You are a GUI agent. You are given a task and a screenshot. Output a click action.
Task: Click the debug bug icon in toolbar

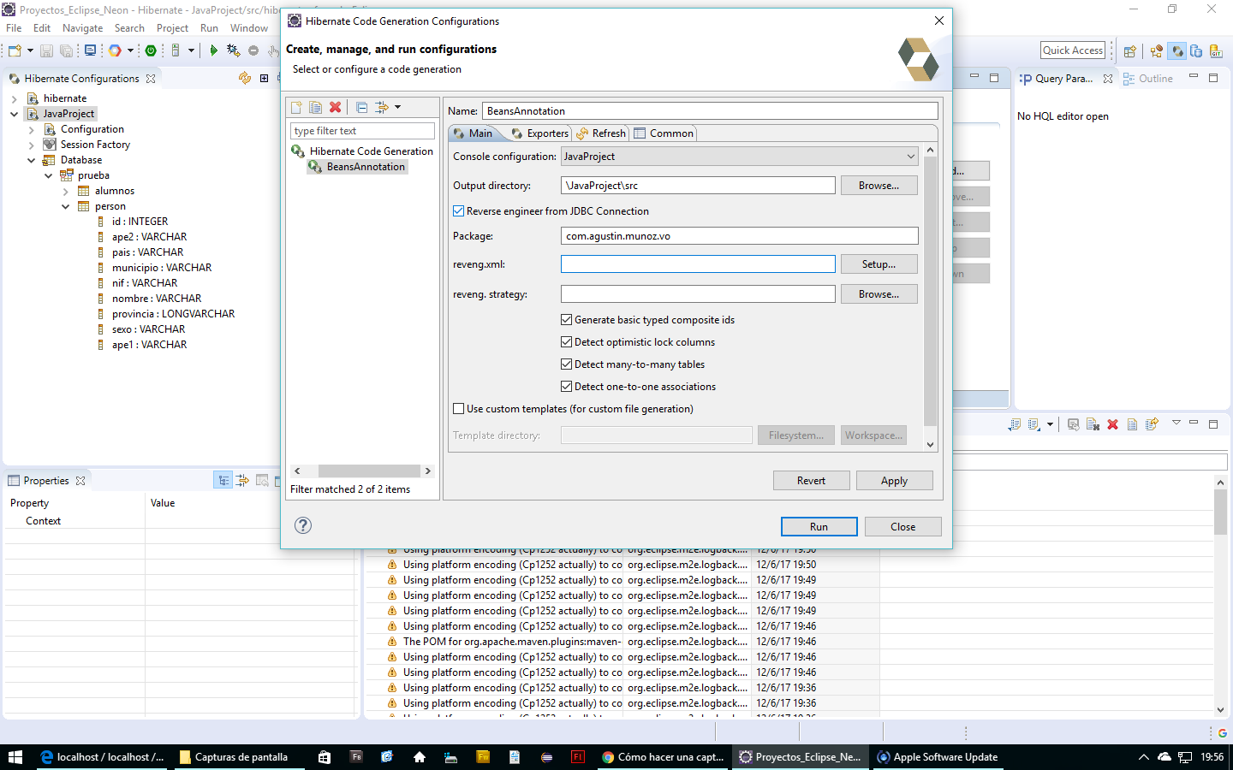click(x=233, y=50)
